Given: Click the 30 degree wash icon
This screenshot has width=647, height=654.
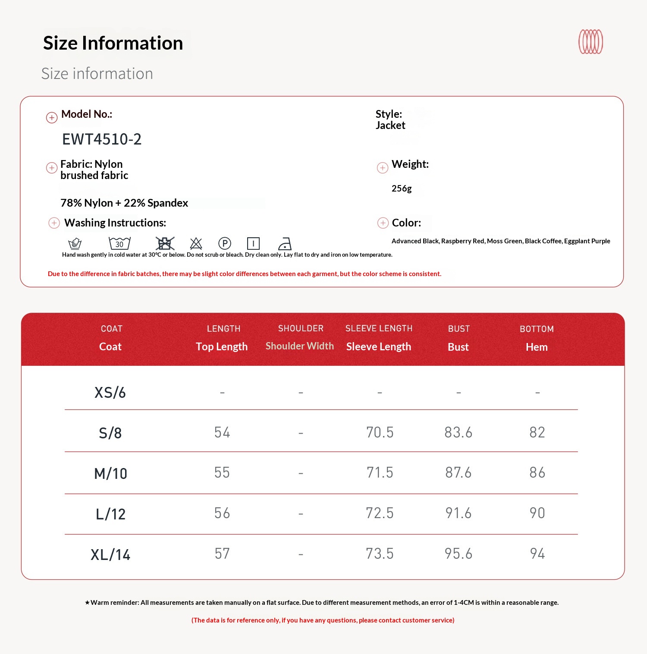Looking at the screenshot, I should pyautogui.click(x=119, y=243).
